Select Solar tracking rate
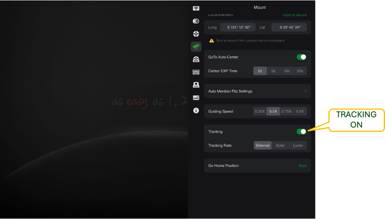The height and width of the screenshot is (219, 385). tap(280, 146)
